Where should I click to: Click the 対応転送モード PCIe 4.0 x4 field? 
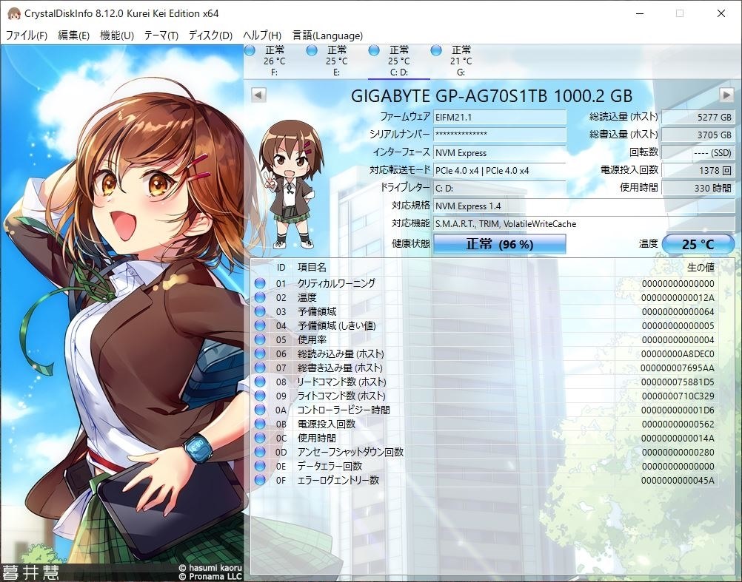(500, 170)
